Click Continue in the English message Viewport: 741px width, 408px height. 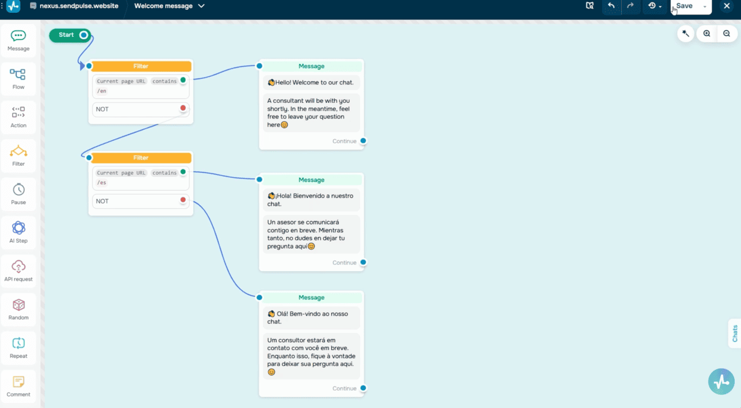pyautogui.click(x=344, y=141)
